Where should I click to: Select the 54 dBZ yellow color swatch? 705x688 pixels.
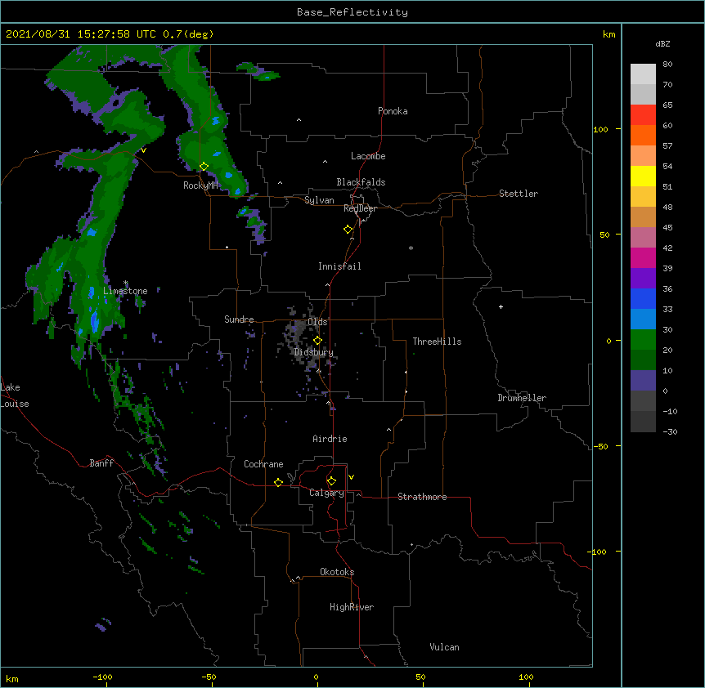point(643,176)
